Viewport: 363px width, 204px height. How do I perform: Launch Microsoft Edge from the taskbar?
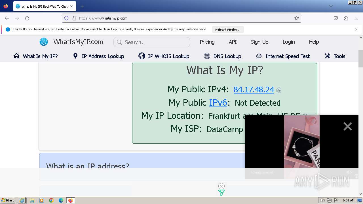pyautogui.click(x=61, y=200)
